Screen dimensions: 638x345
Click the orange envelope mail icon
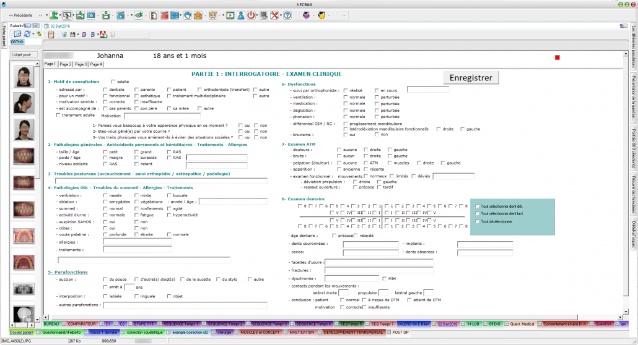[198, 15]
